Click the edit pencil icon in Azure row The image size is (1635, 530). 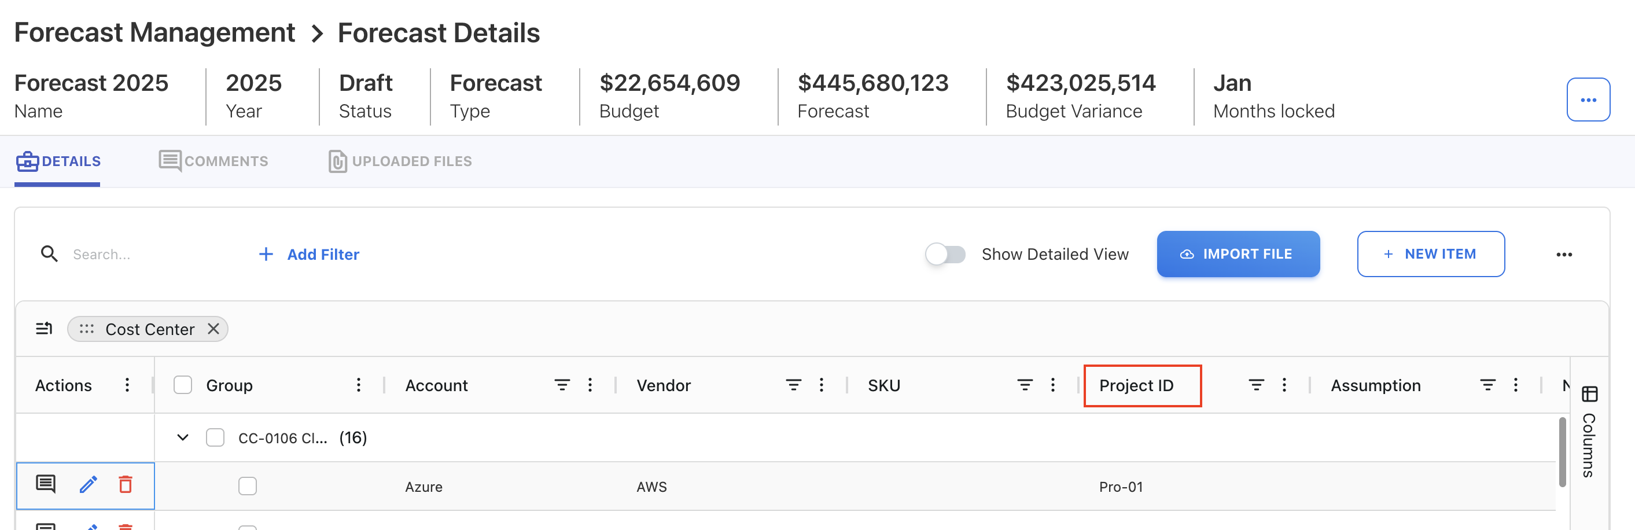[88, 485]
